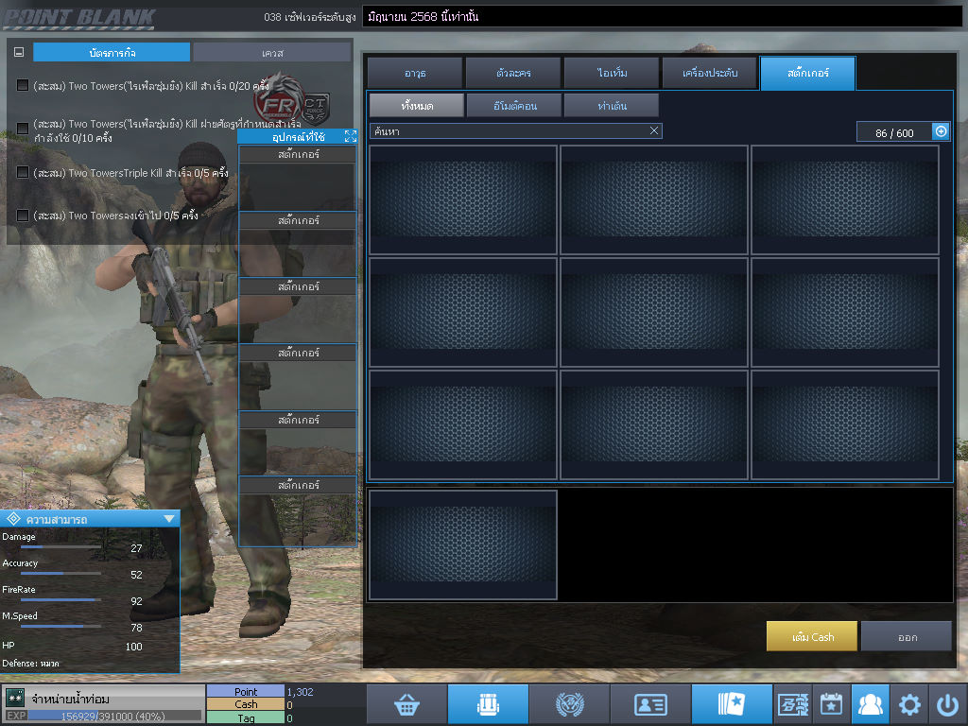Viewport: 968px width, 726px height.
Task: Open the star cards icon
Action: coord(732,703)
